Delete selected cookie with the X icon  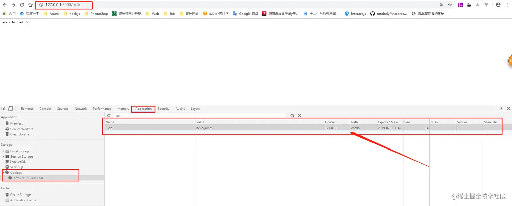(x=299, y=116)
